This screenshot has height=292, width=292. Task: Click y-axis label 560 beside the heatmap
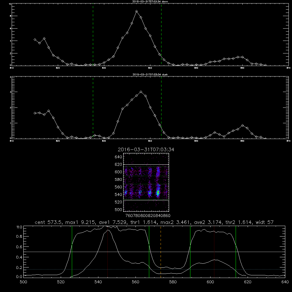click(x=119, y=187)
